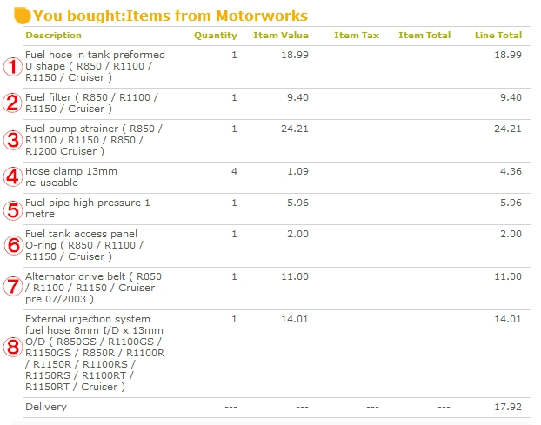
Task: Select the Hose clamp 13mm item description
Action: [70, 176]
